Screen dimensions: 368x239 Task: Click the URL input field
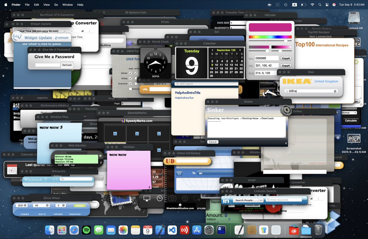(161, 89)
